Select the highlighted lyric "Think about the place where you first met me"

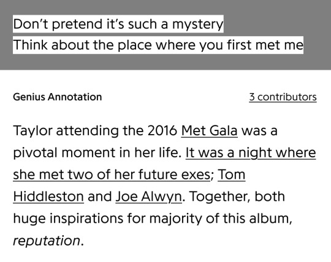(158, 45)
